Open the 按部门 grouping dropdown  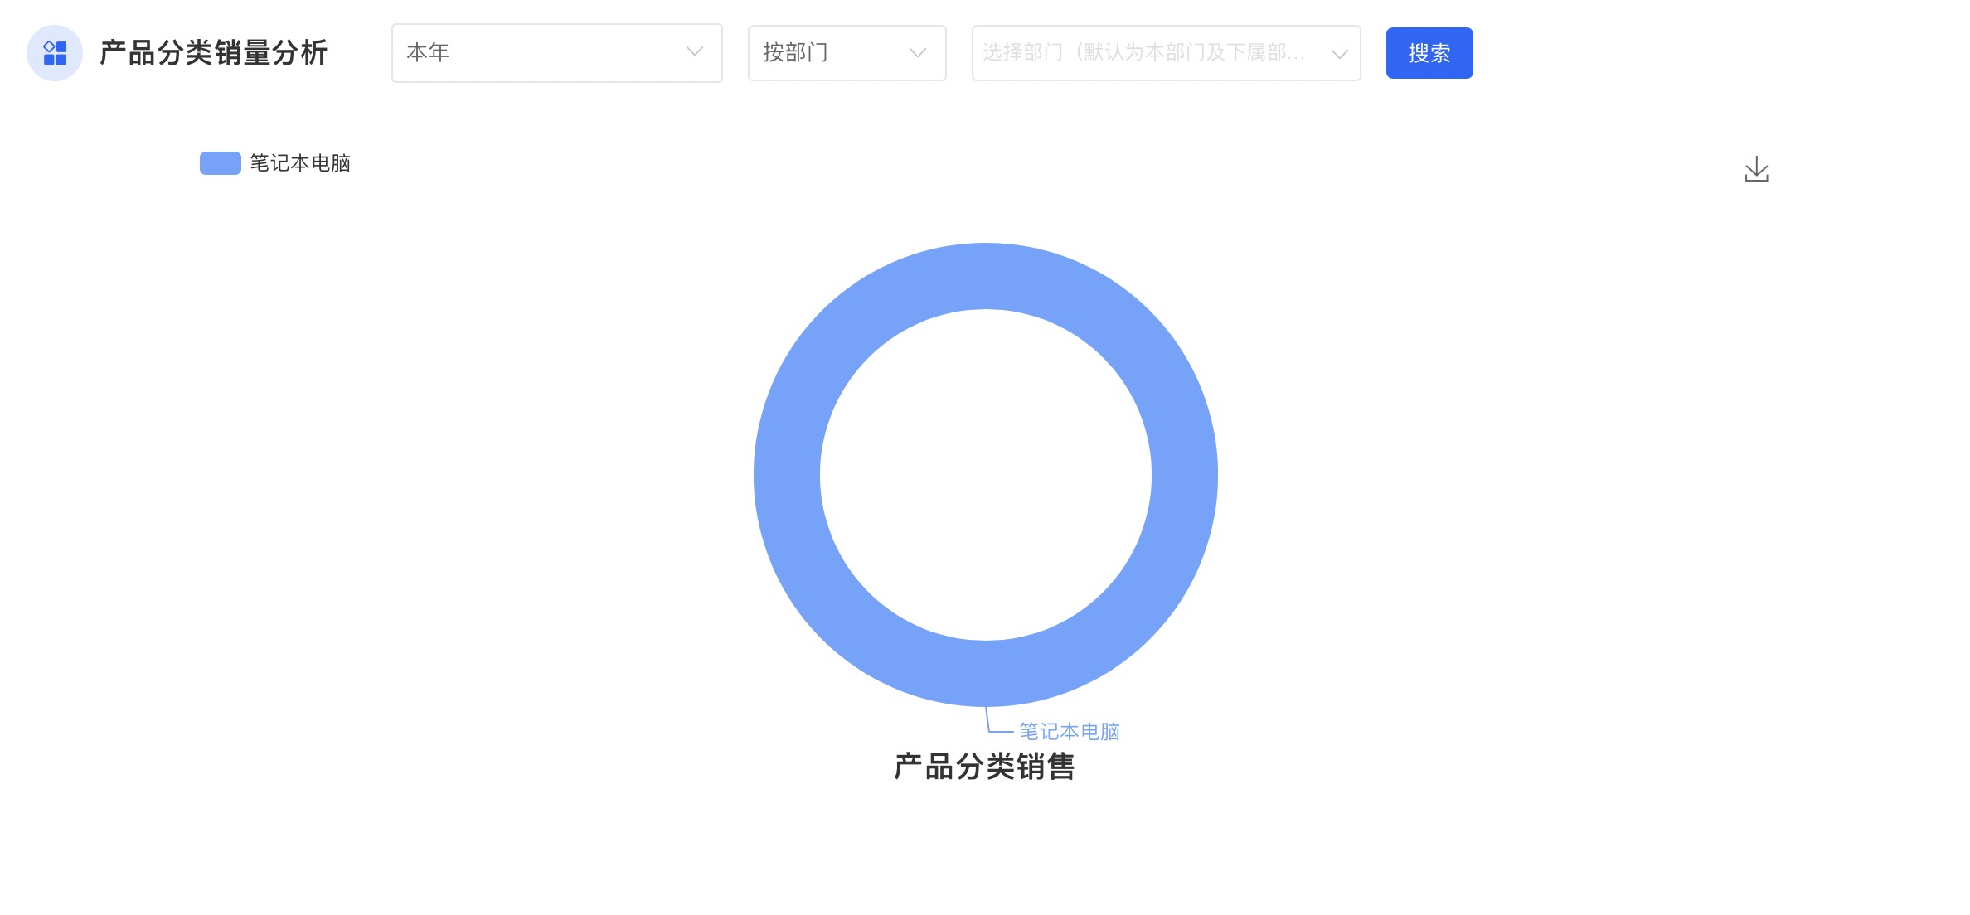[847, 53]
